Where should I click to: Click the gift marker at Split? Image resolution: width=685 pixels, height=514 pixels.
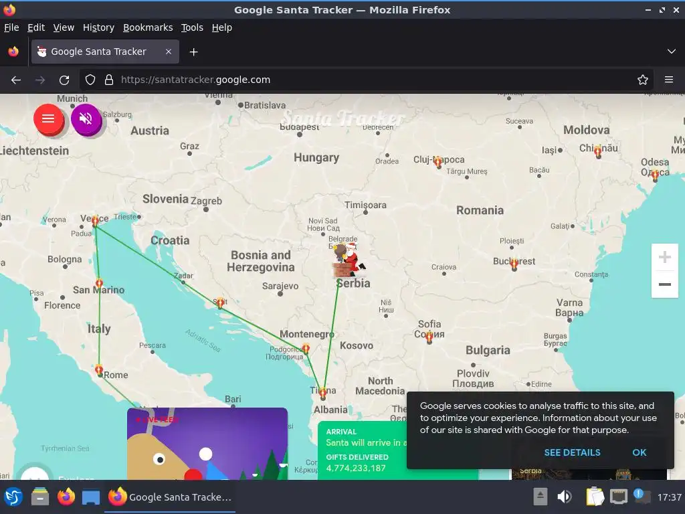click(x=220, y=303)
